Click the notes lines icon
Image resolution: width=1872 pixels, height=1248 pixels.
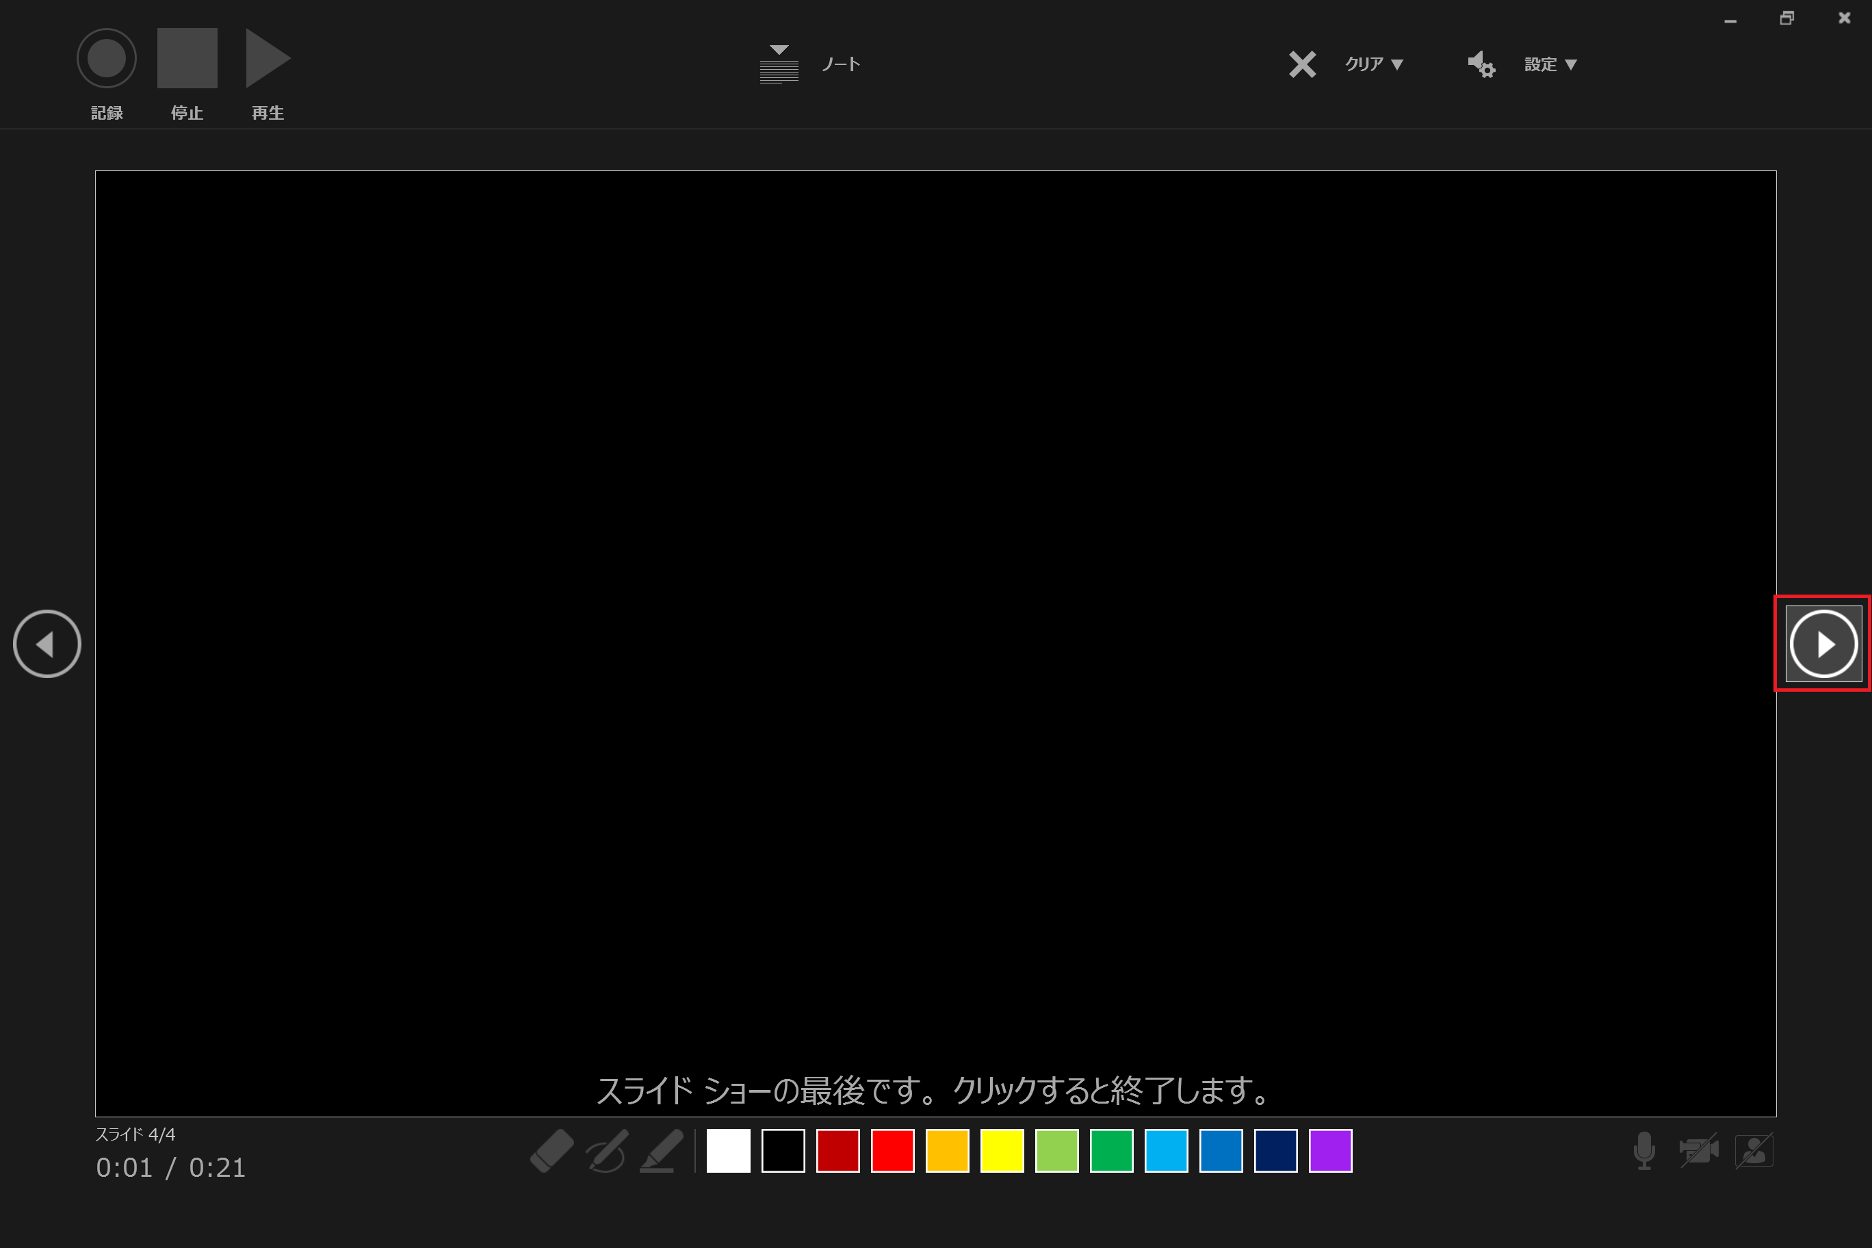pos(779,64)
